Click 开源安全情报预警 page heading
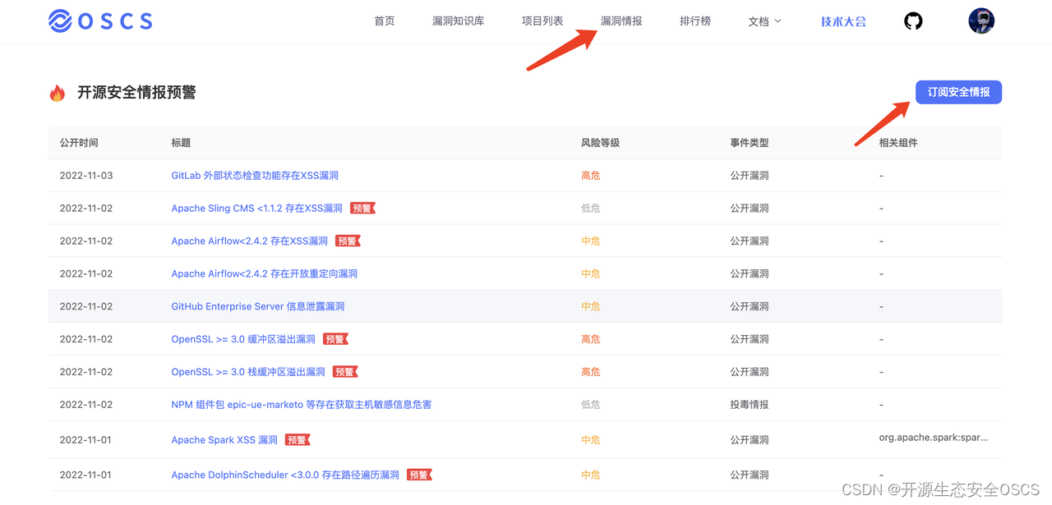Viewport: 1052px width, 505px height. point(136,93)
